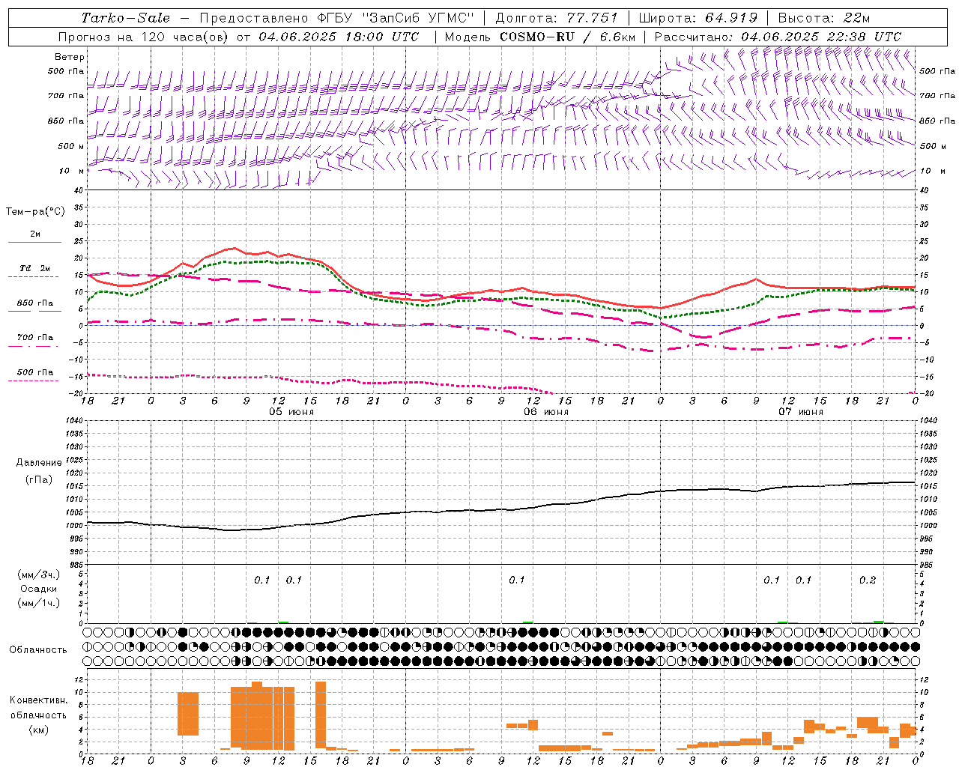Click the solid red 2м legend line
The width and height of the screenshot is (959, 767).
click(x=34, y=243)
